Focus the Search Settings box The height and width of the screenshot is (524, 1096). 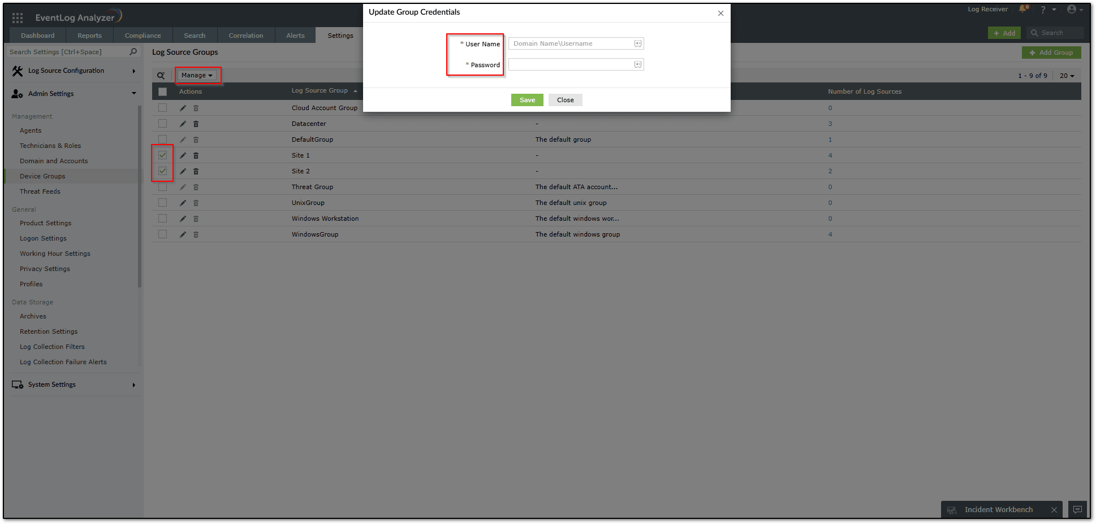74,52
